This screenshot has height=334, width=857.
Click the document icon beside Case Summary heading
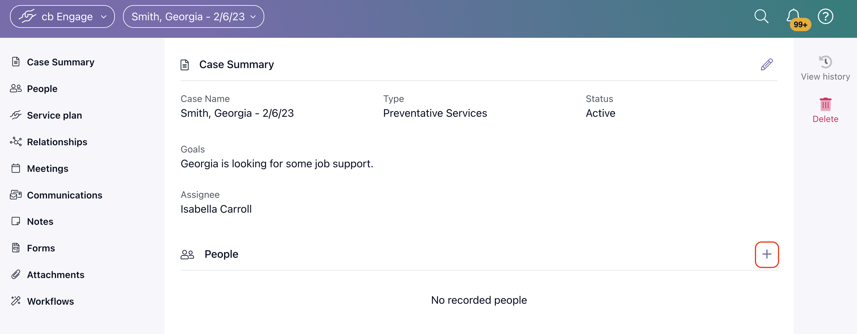[x=185, y=65]
